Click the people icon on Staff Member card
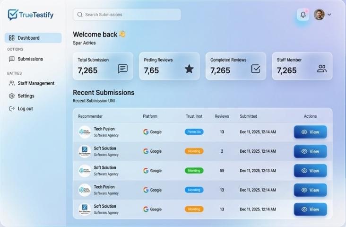This screenshot has height=227, width=346. click(x=322, y=69)
